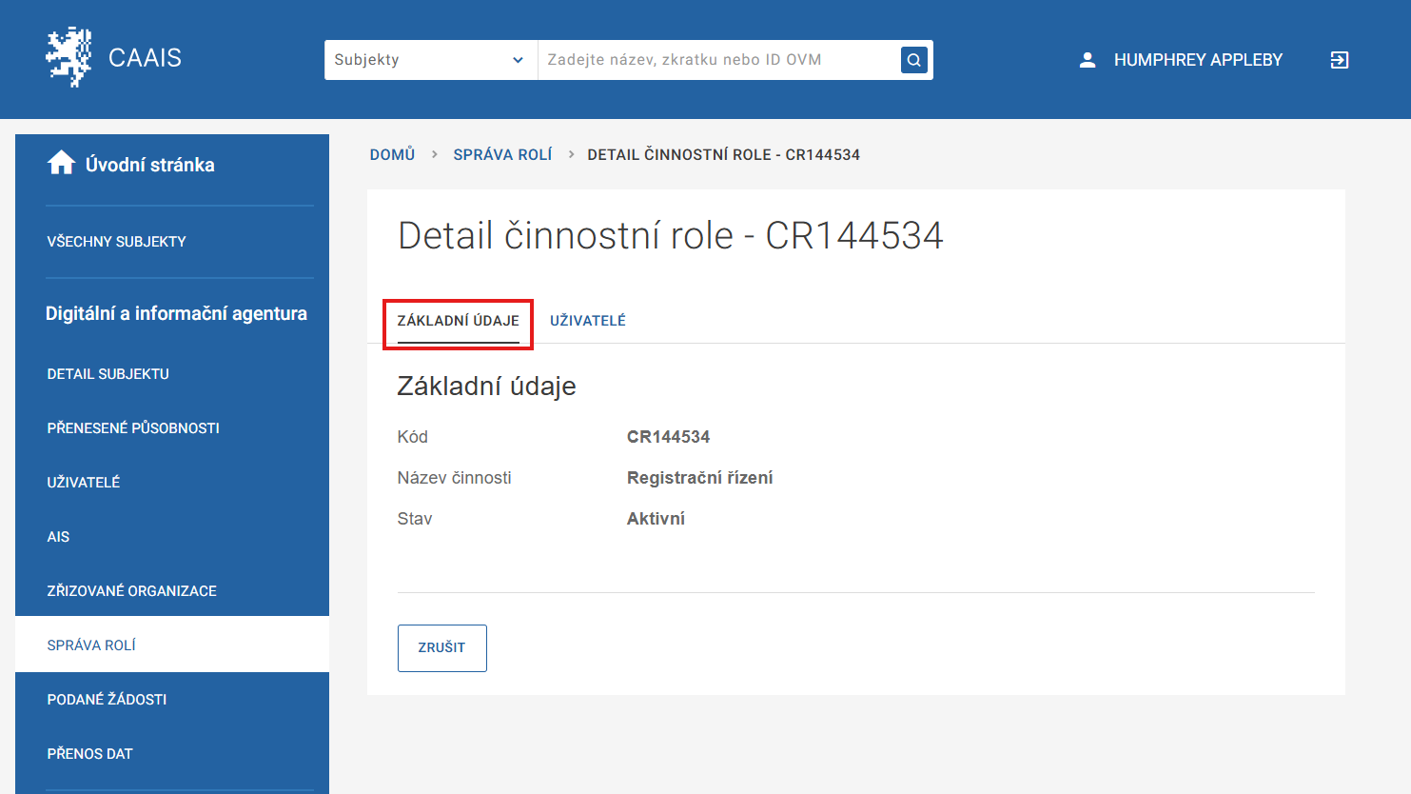Click the CAAIS lion logo
1411x794 pixels.
69,58
